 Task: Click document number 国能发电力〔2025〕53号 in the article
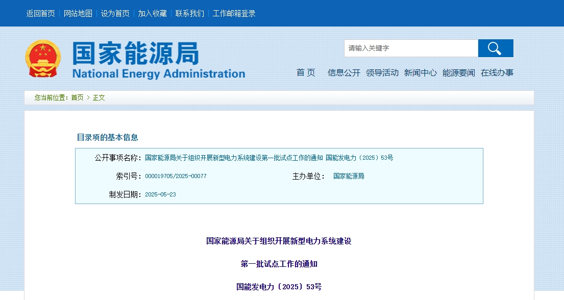[279, 287]
